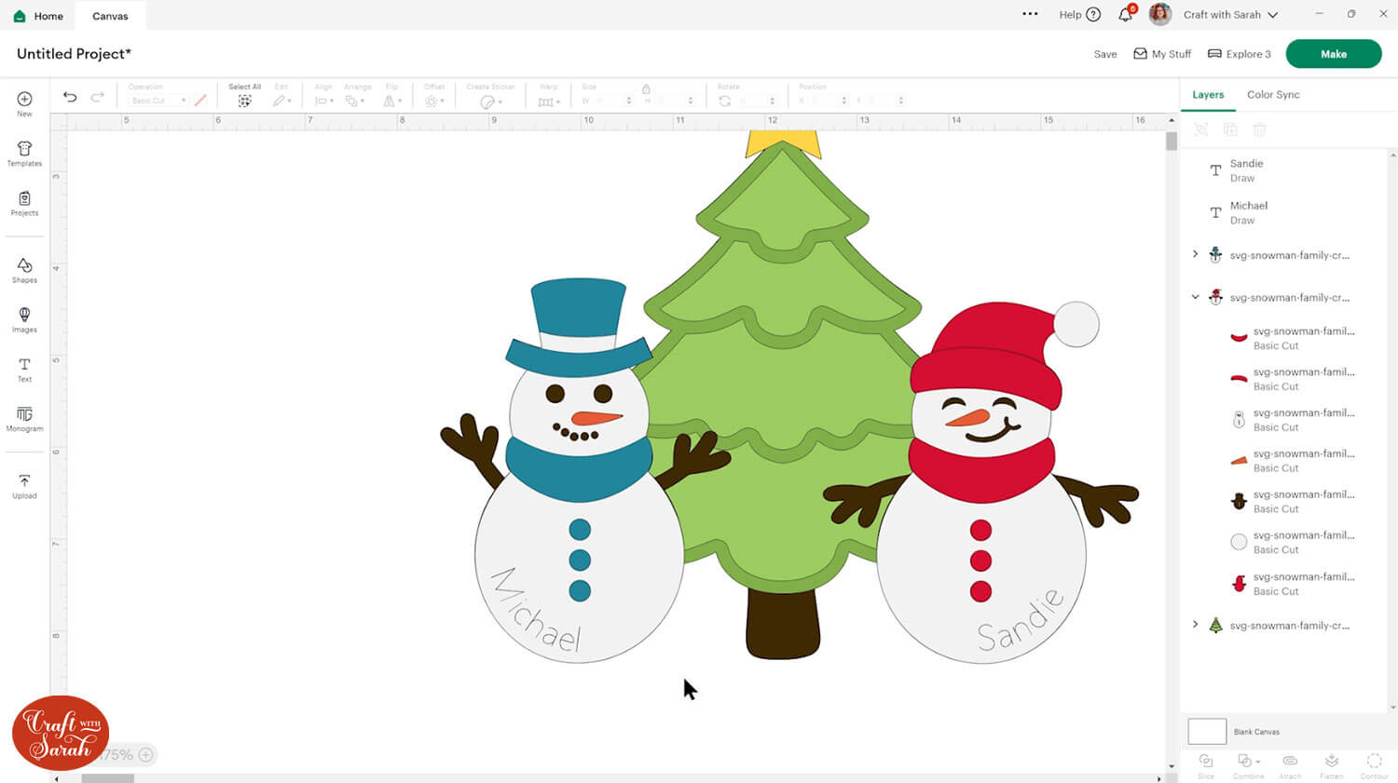Click the Save button
The height and width of the screenshot is (783, 1398).
click(1105, 54)
